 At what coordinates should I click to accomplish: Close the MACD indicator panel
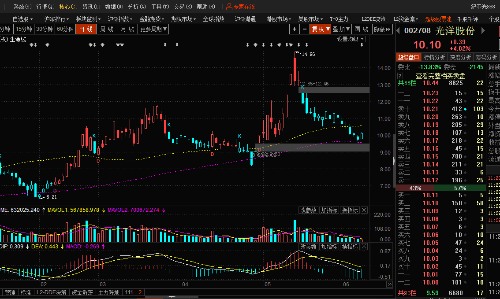364,247
